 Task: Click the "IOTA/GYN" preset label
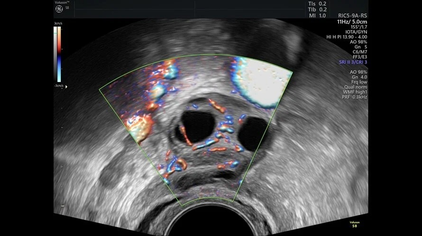click(357, 32)
